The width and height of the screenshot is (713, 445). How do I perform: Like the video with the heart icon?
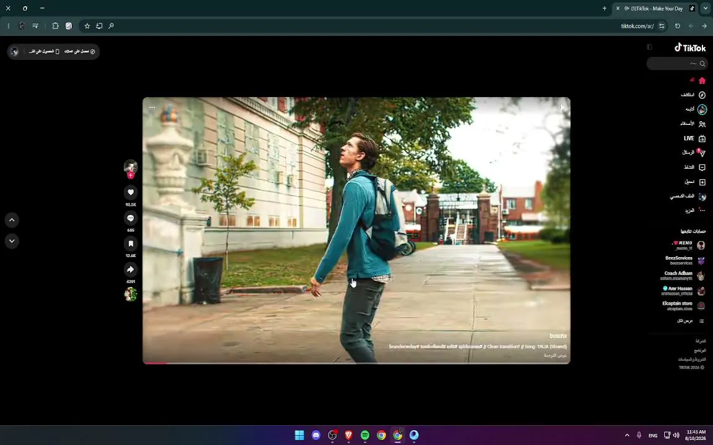point(131,193)
